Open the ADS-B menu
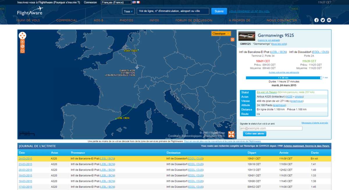 click(99, 20)
